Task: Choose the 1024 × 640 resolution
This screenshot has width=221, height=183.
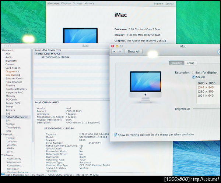Action: pos(206,96)
